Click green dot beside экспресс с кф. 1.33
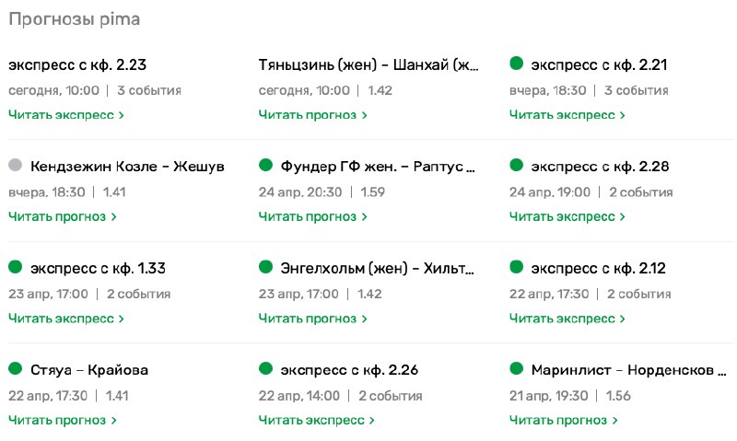Screen dimensions: 737x441 click(x=15, y=268)
